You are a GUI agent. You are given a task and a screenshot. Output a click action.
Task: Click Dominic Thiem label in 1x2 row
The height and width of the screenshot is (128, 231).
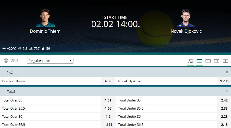[x=13, y=81]
